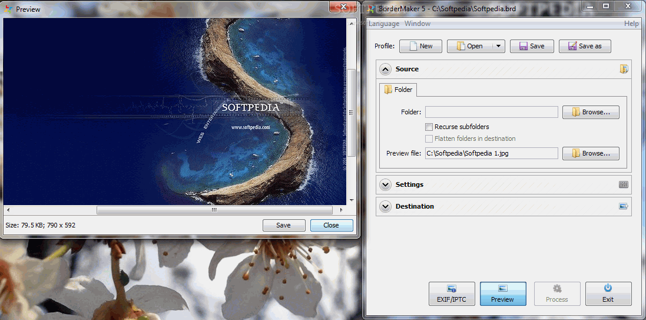Open the Help menu
This screenshot has height=320, width=646.
631,24
